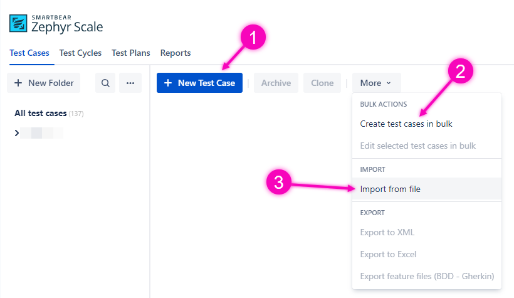Expand the folder tree chevron

[17, 133]
